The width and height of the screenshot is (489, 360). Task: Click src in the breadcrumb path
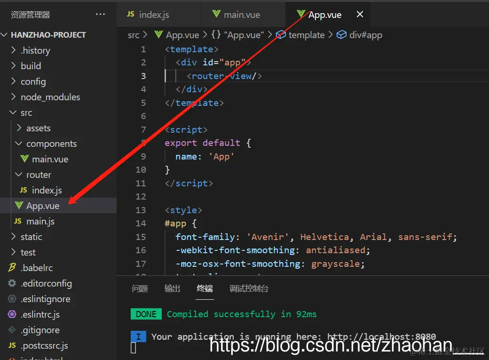click(x=134, y=35)
